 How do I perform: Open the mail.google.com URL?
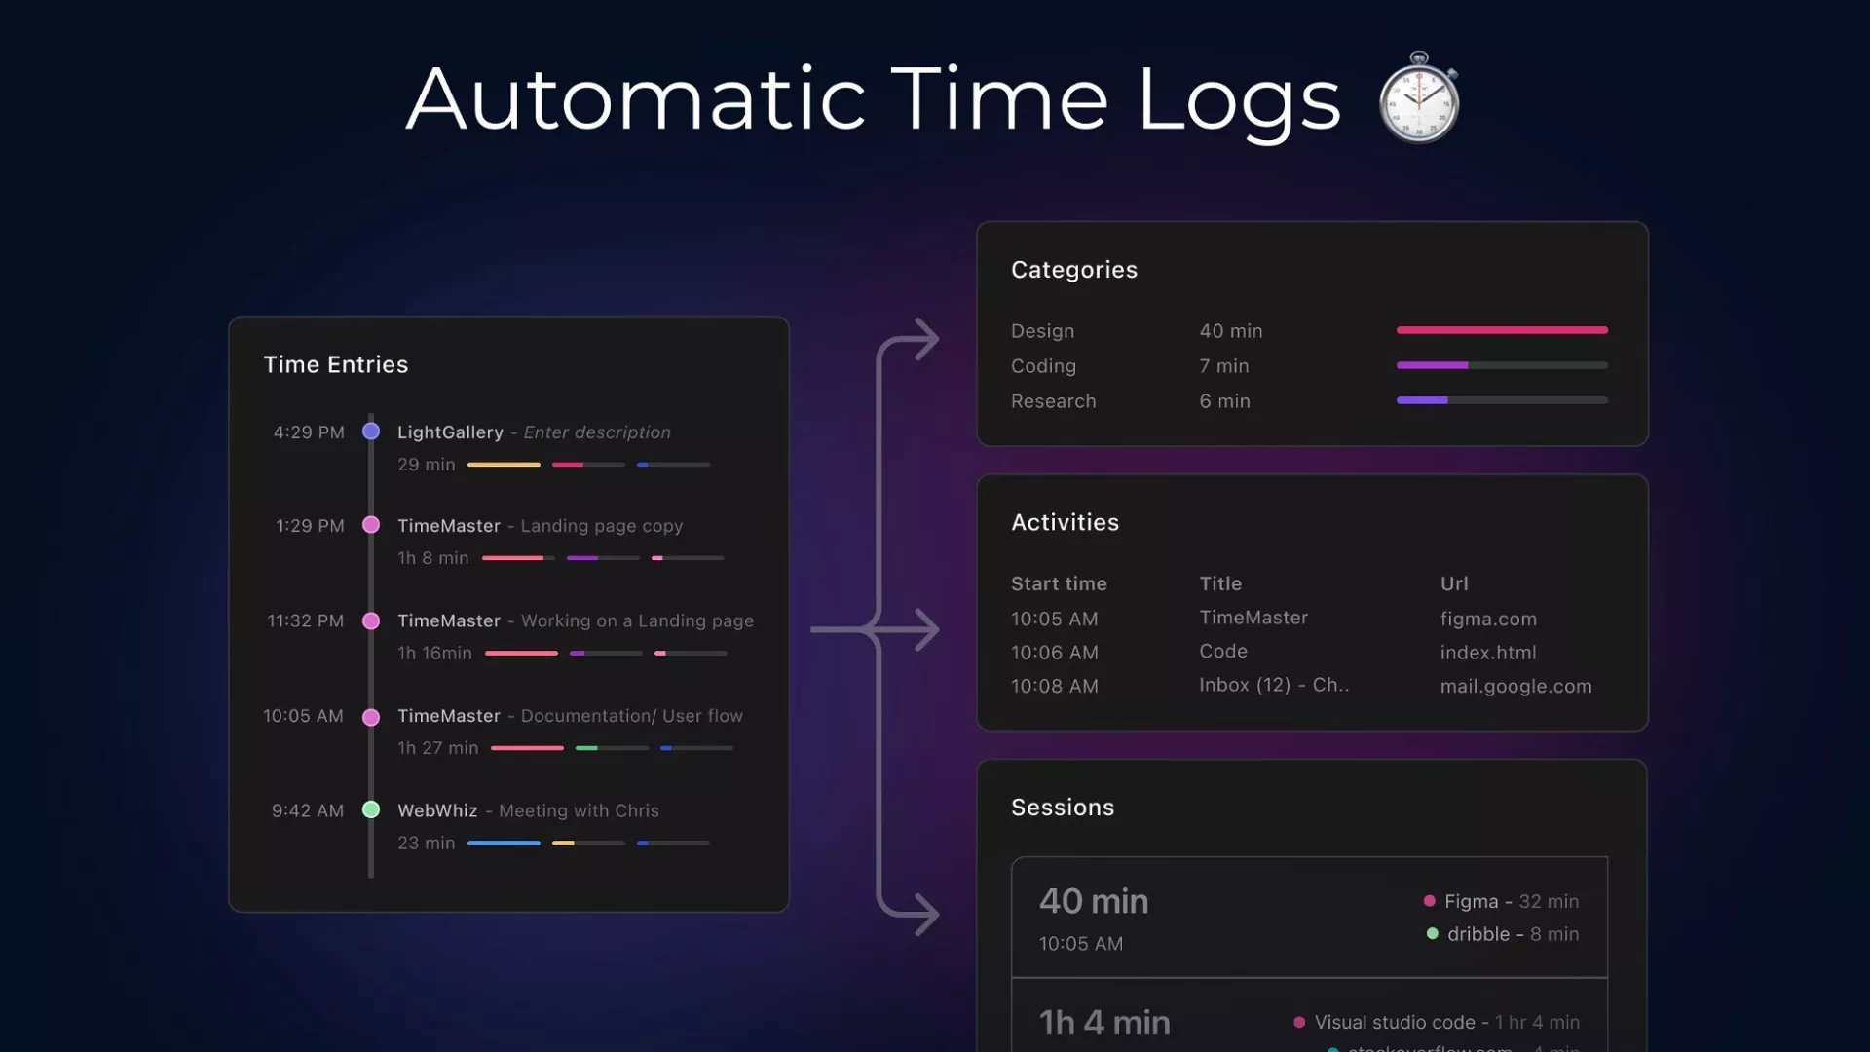1515,686
